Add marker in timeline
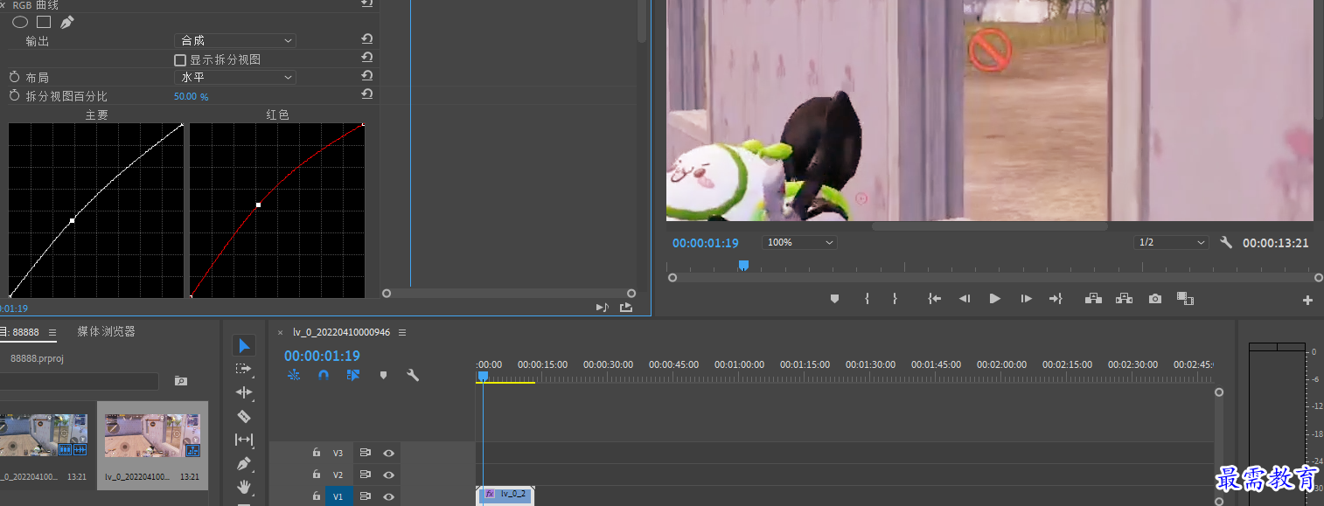Image resolution: width=1324 pixels, height=506 pixels. coord(383,375)
